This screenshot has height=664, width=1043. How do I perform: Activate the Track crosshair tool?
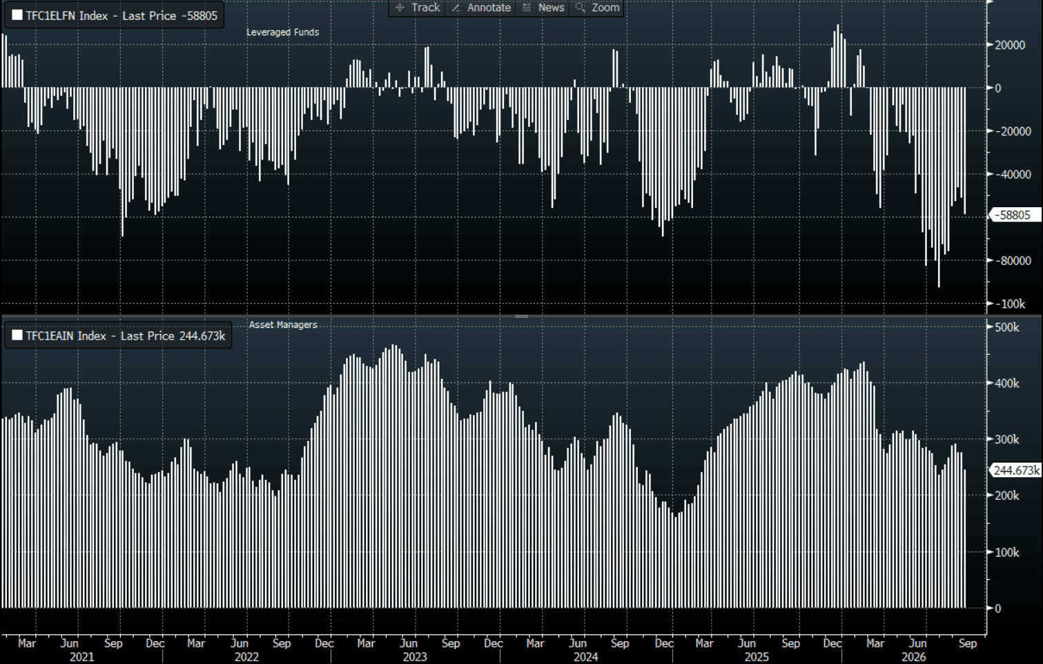418,8
